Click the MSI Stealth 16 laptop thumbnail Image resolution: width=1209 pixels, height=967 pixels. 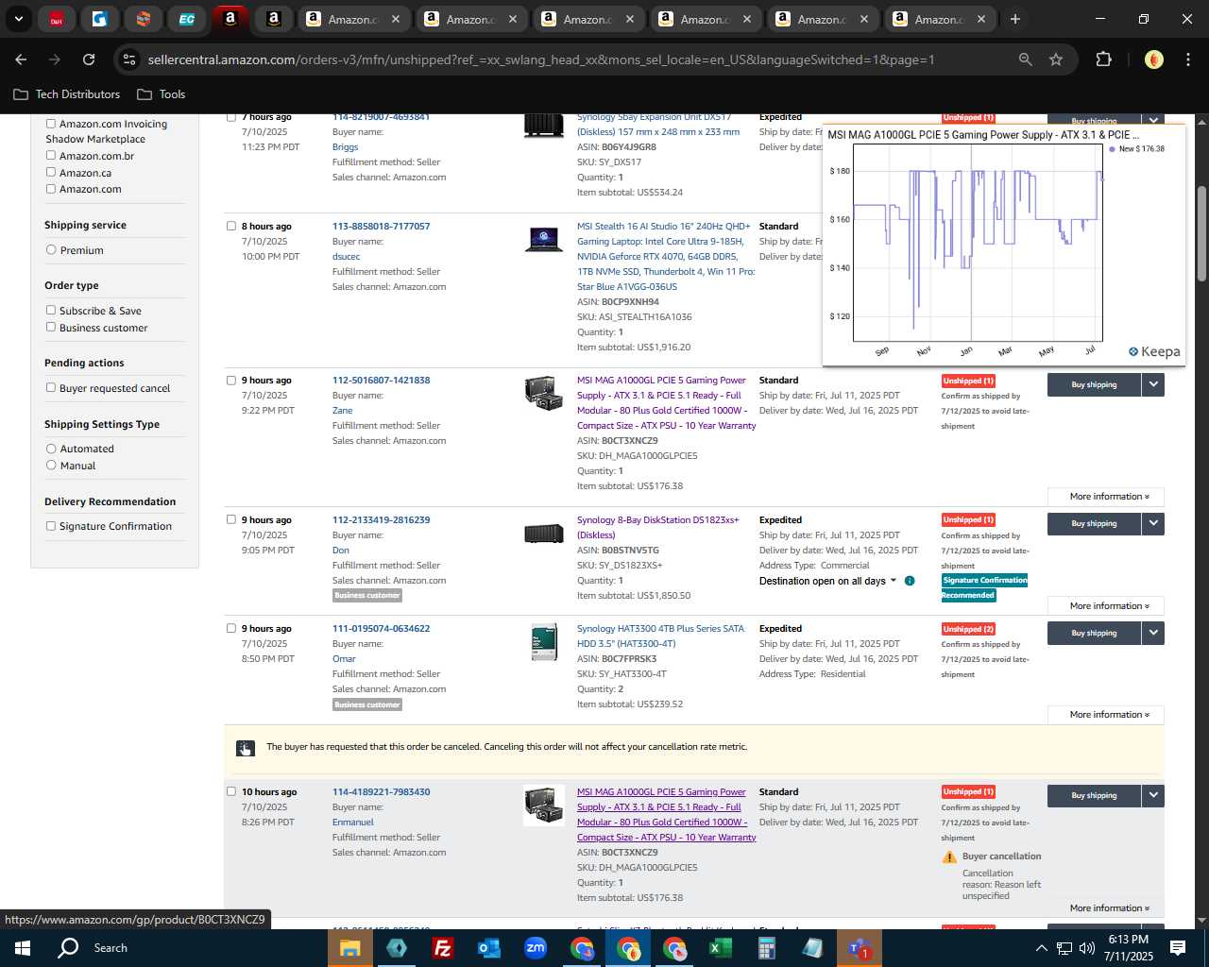pyautogui.click(x=544, y=240)
